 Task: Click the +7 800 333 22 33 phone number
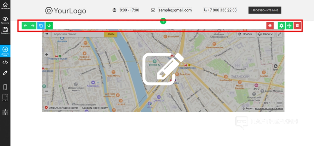pyautogui.click(x=220, y=10)
